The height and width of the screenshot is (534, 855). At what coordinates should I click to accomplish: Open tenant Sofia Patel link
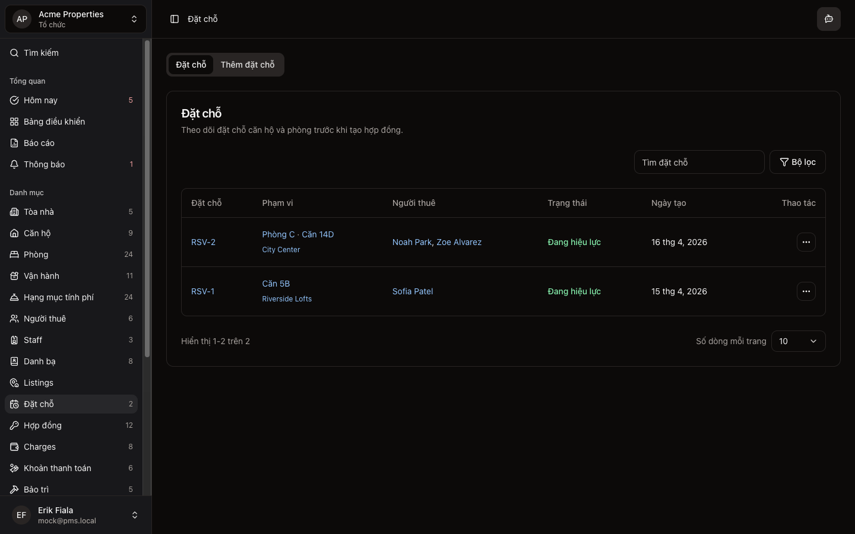click(x=412, y=291)
